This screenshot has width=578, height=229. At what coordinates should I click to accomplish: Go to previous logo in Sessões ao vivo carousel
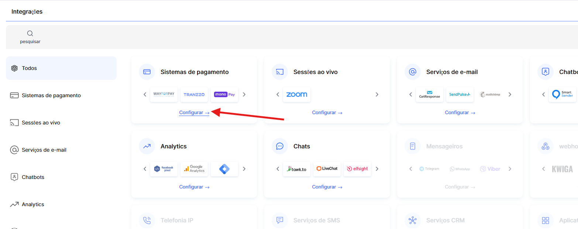(x=278, y=95)
